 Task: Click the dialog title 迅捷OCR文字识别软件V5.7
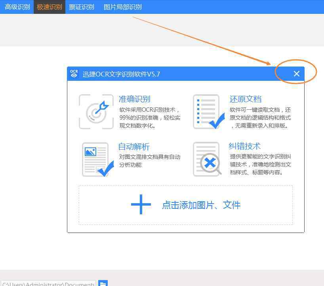[x=121, y=74]
